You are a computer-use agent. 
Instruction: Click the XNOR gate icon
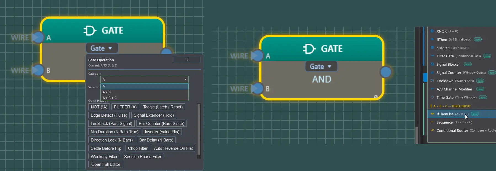(x=432, y=31)
